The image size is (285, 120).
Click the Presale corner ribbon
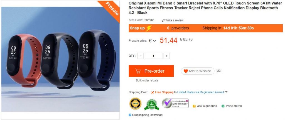[x=110, y=9]
